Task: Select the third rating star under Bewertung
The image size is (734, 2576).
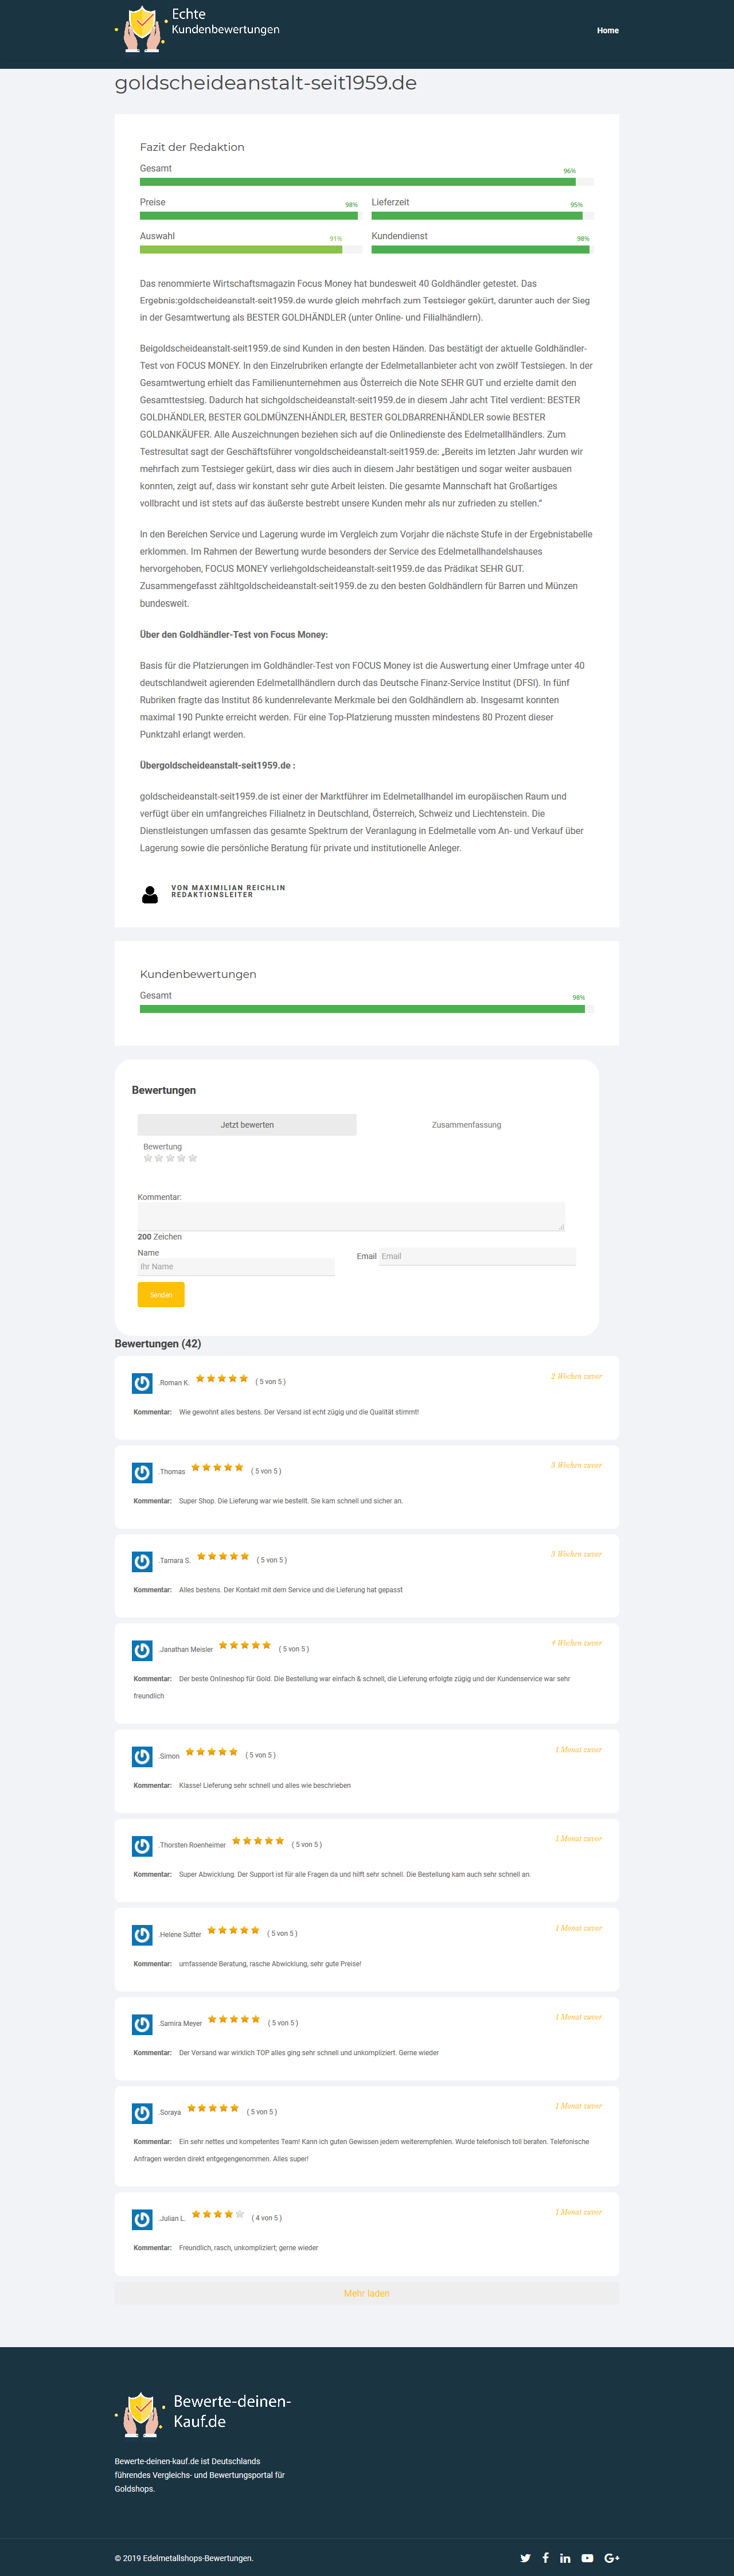Action: (x=170, y=1158)
